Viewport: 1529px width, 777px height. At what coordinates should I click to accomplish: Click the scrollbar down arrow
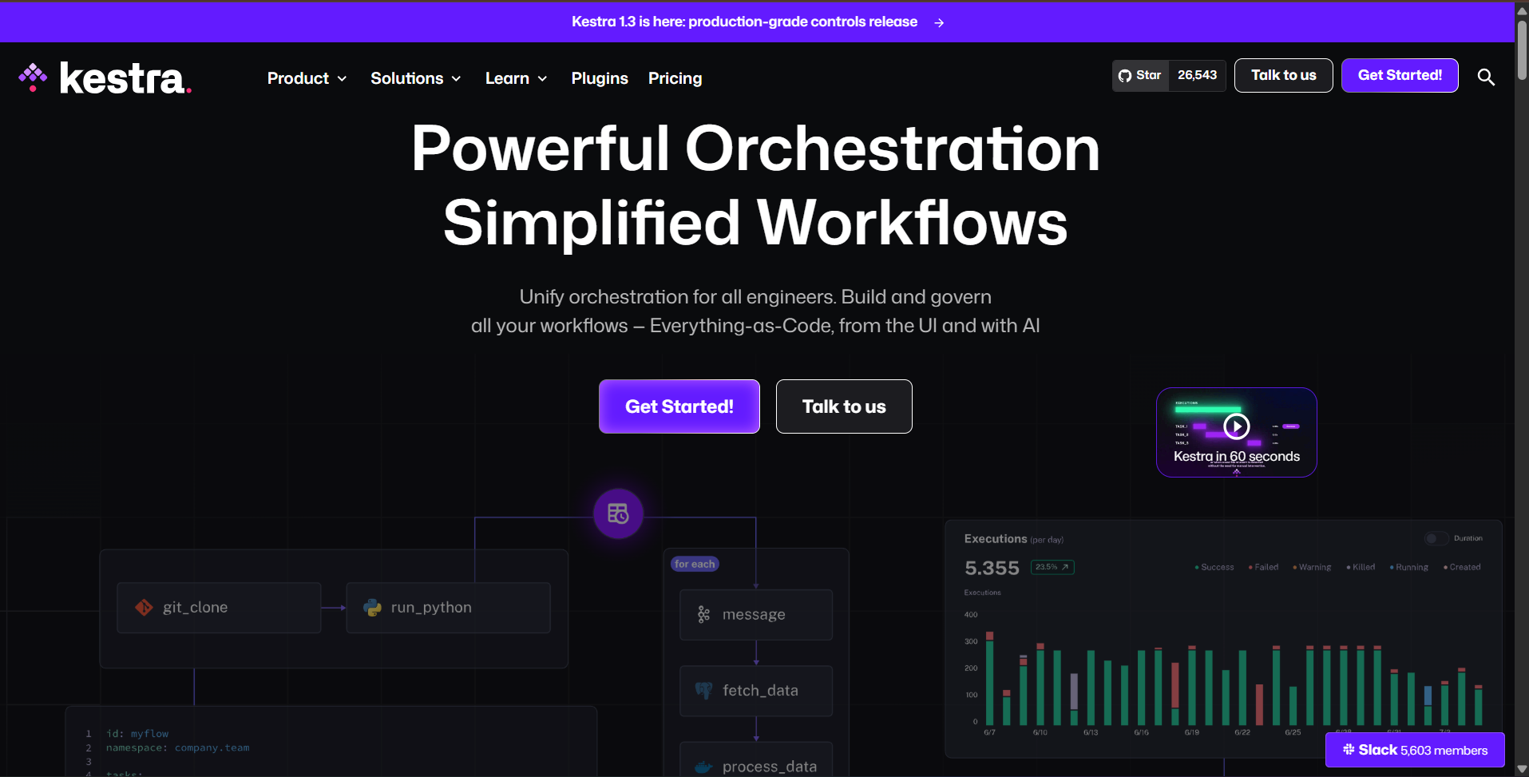tap(1521, 769)
